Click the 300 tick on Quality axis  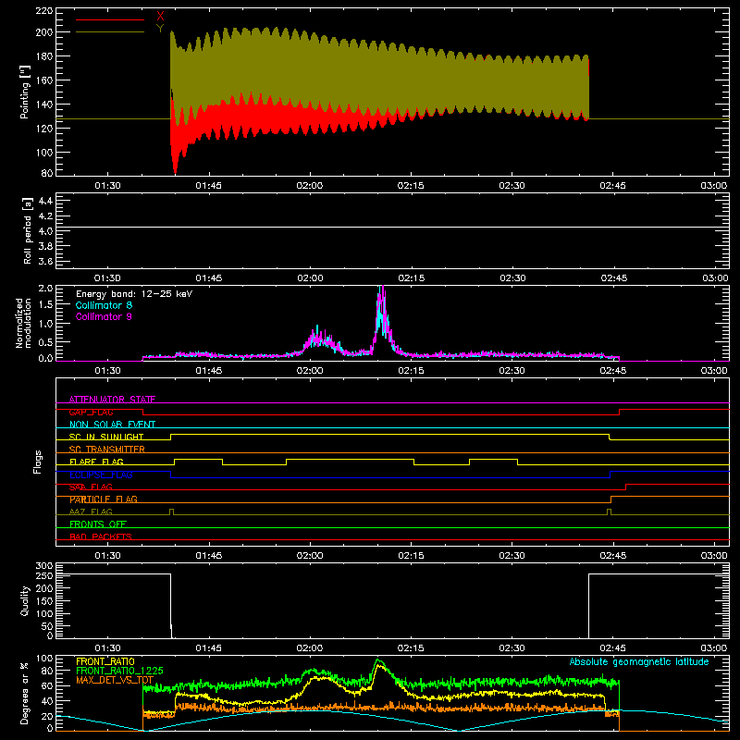(44, 566)
